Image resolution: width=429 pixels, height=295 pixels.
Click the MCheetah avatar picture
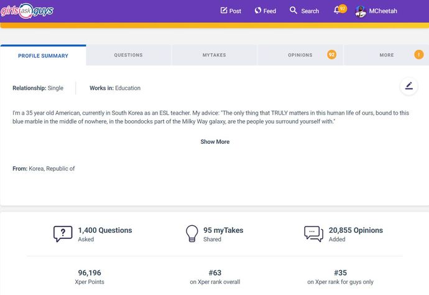coord(361,11)
